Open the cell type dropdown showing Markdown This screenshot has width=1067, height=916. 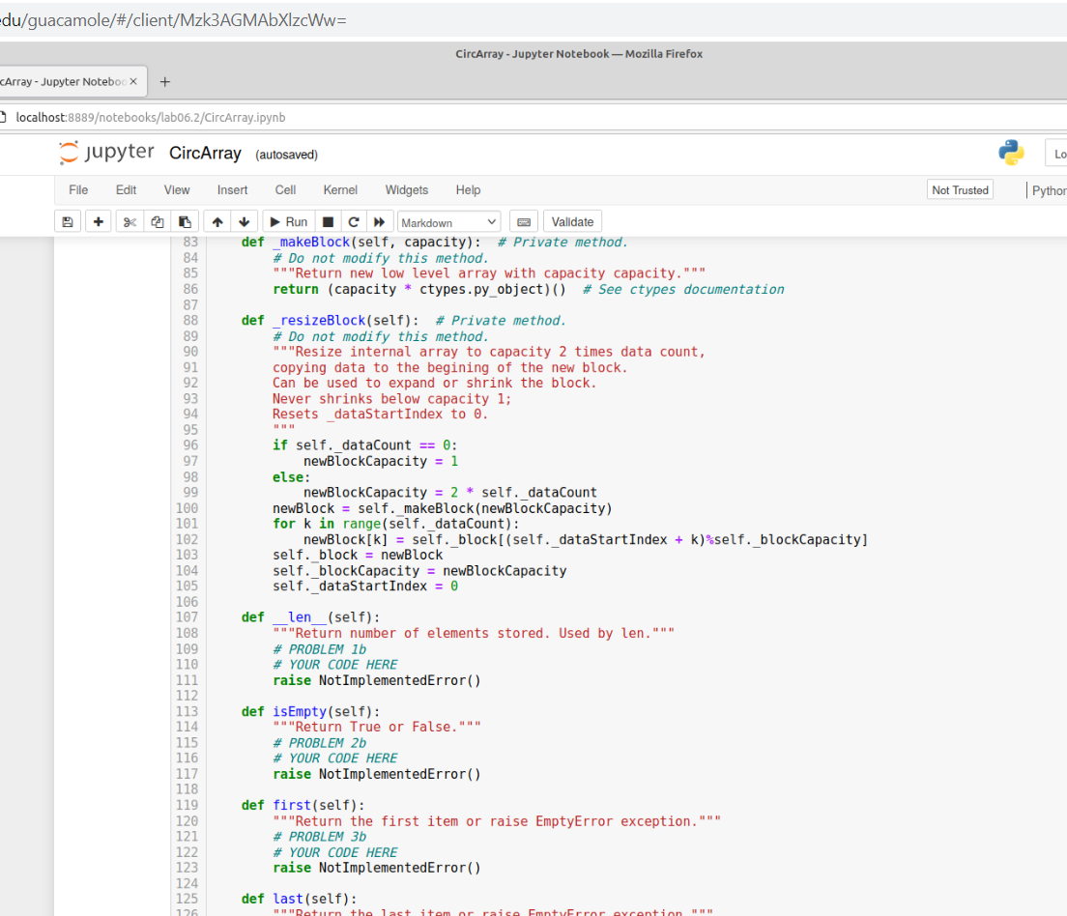(448, 221)
